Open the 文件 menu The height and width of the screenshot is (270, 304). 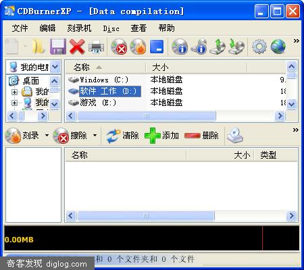[20, 28]
